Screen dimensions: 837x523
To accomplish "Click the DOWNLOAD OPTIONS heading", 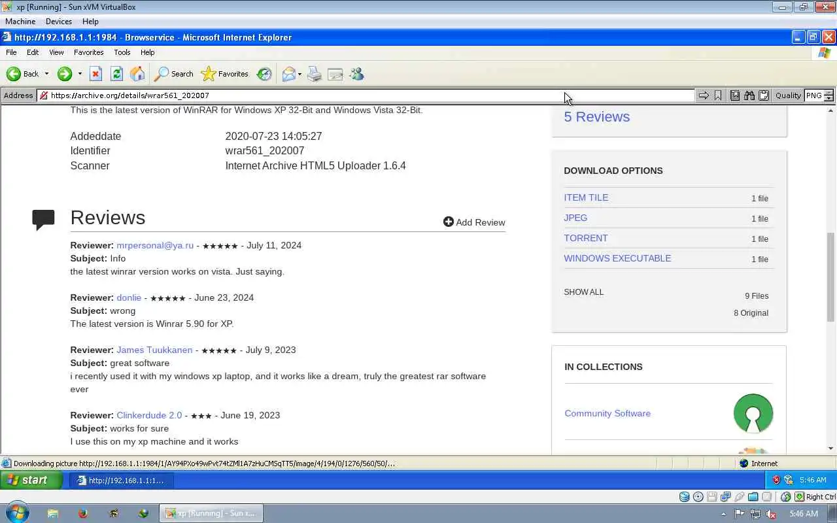I will point(613,171).
